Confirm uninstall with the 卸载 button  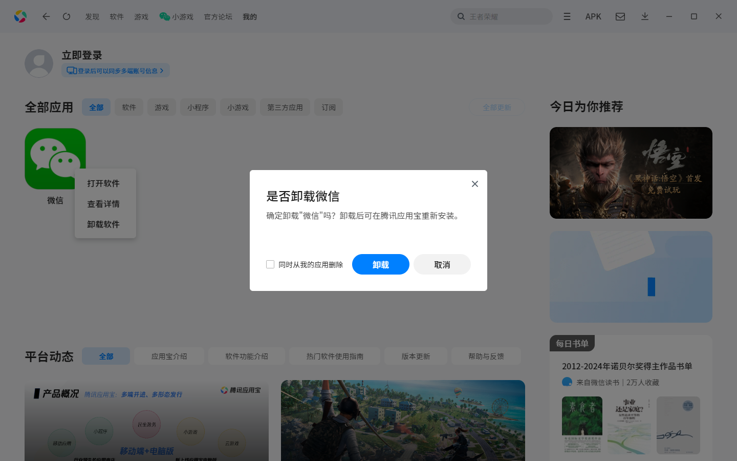(380, 264)
